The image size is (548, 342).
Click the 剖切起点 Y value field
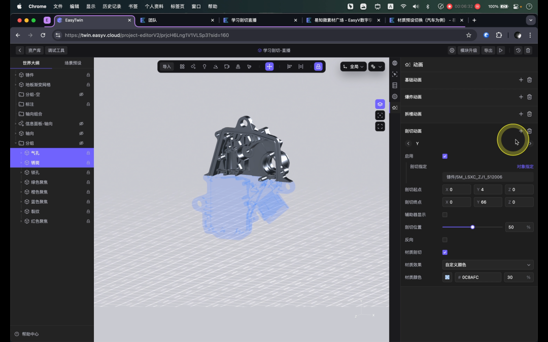click(488, 189)
